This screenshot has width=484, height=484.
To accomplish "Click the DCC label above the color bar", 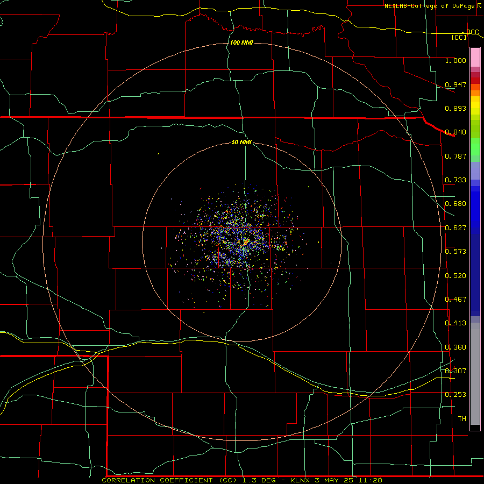I will 472,32.
